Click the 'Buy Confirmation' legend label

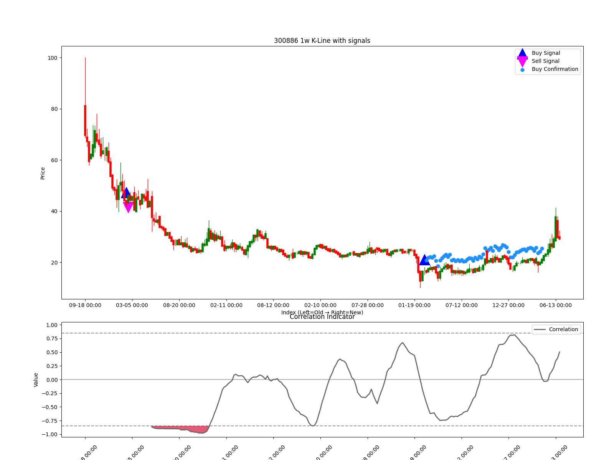pos(555,69)
